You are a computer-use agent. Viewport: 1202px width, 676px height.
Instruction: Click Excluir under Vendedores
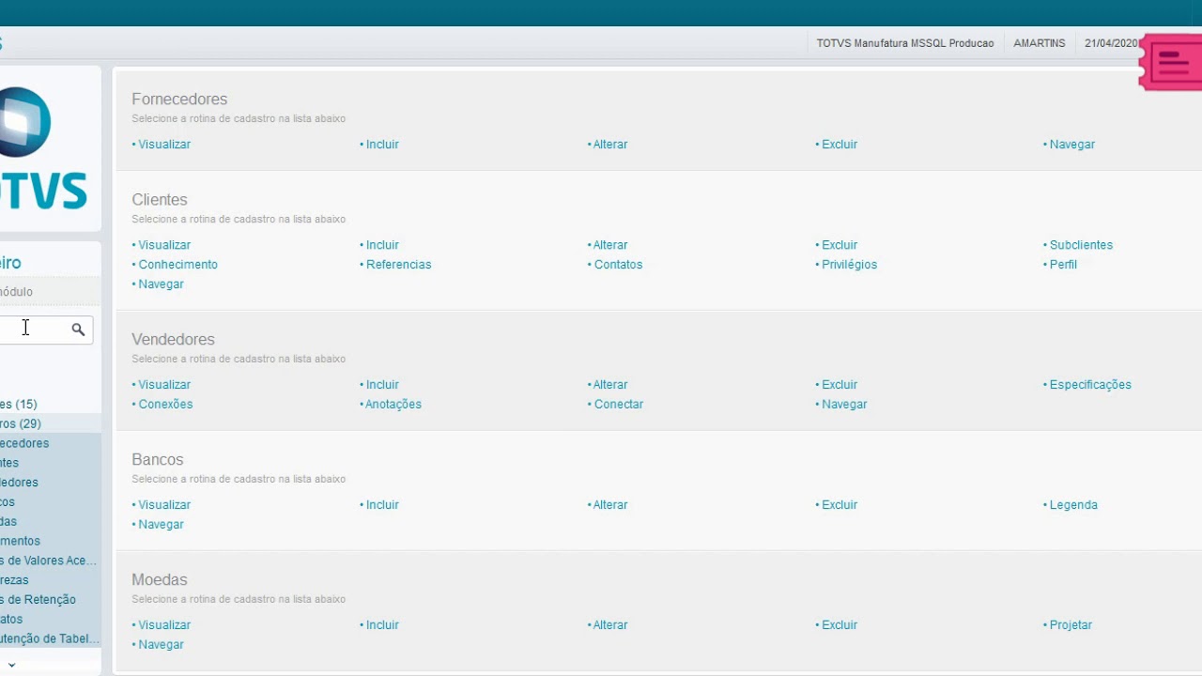[x=840, y=385]
